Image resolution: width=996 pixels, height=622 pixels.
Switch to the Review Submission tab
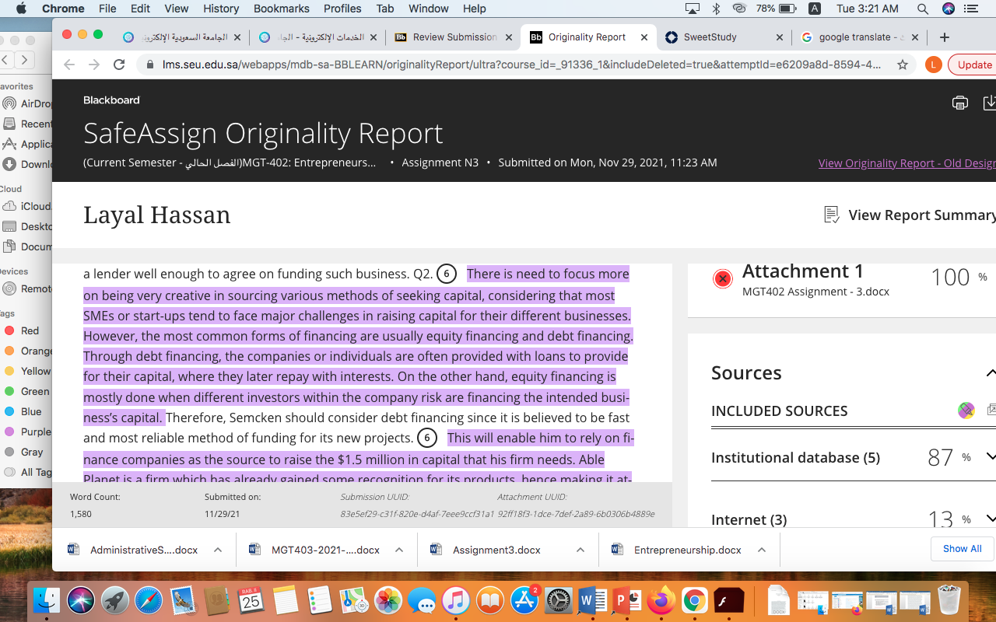tap(453, 37)
